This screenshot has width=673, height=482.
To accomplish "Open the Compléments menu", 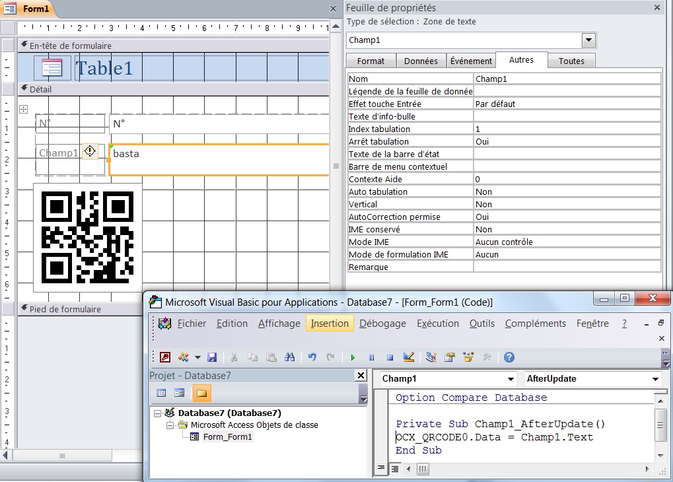I will pos(535,323).
